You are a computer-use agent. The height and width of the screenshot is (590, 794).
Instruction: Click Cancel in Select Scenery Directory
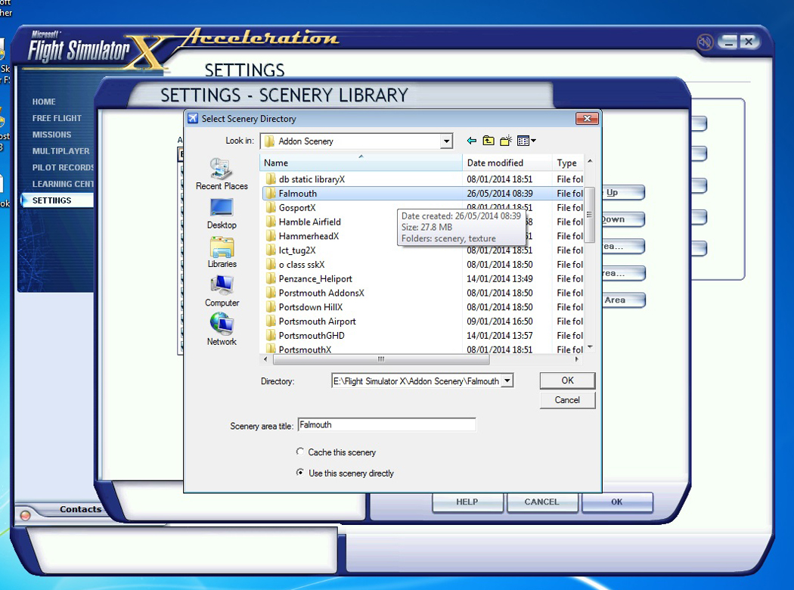pos(567,400)
